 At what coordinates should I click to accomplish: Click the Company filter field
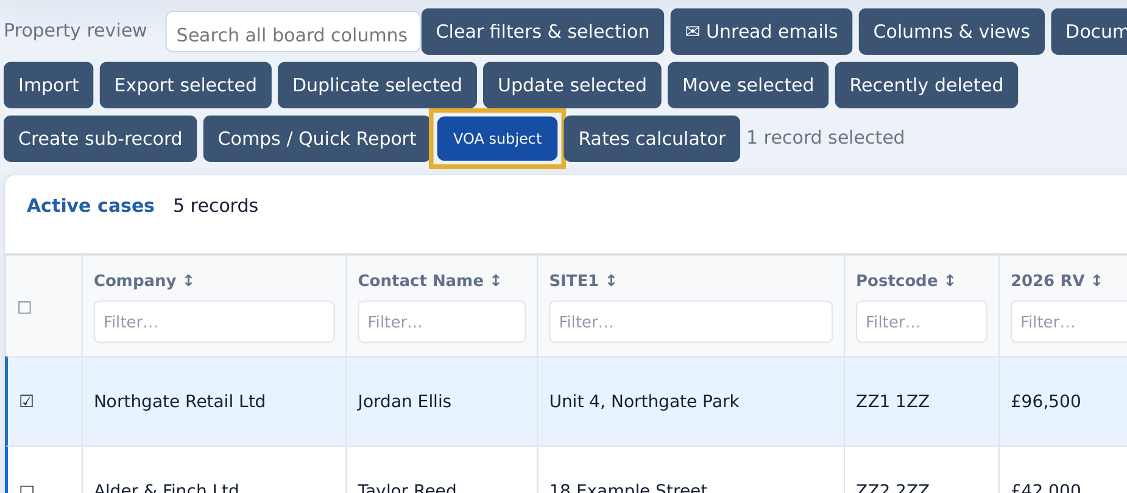[214, 321]
